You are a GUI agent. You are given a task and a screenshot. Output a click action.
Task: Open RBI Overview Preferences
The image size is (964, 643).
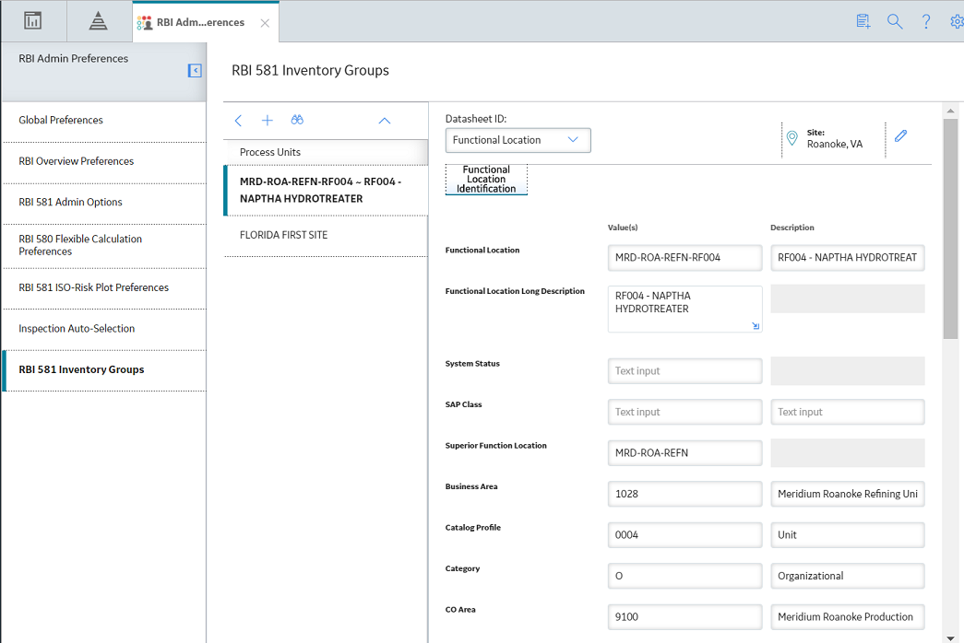104,161
